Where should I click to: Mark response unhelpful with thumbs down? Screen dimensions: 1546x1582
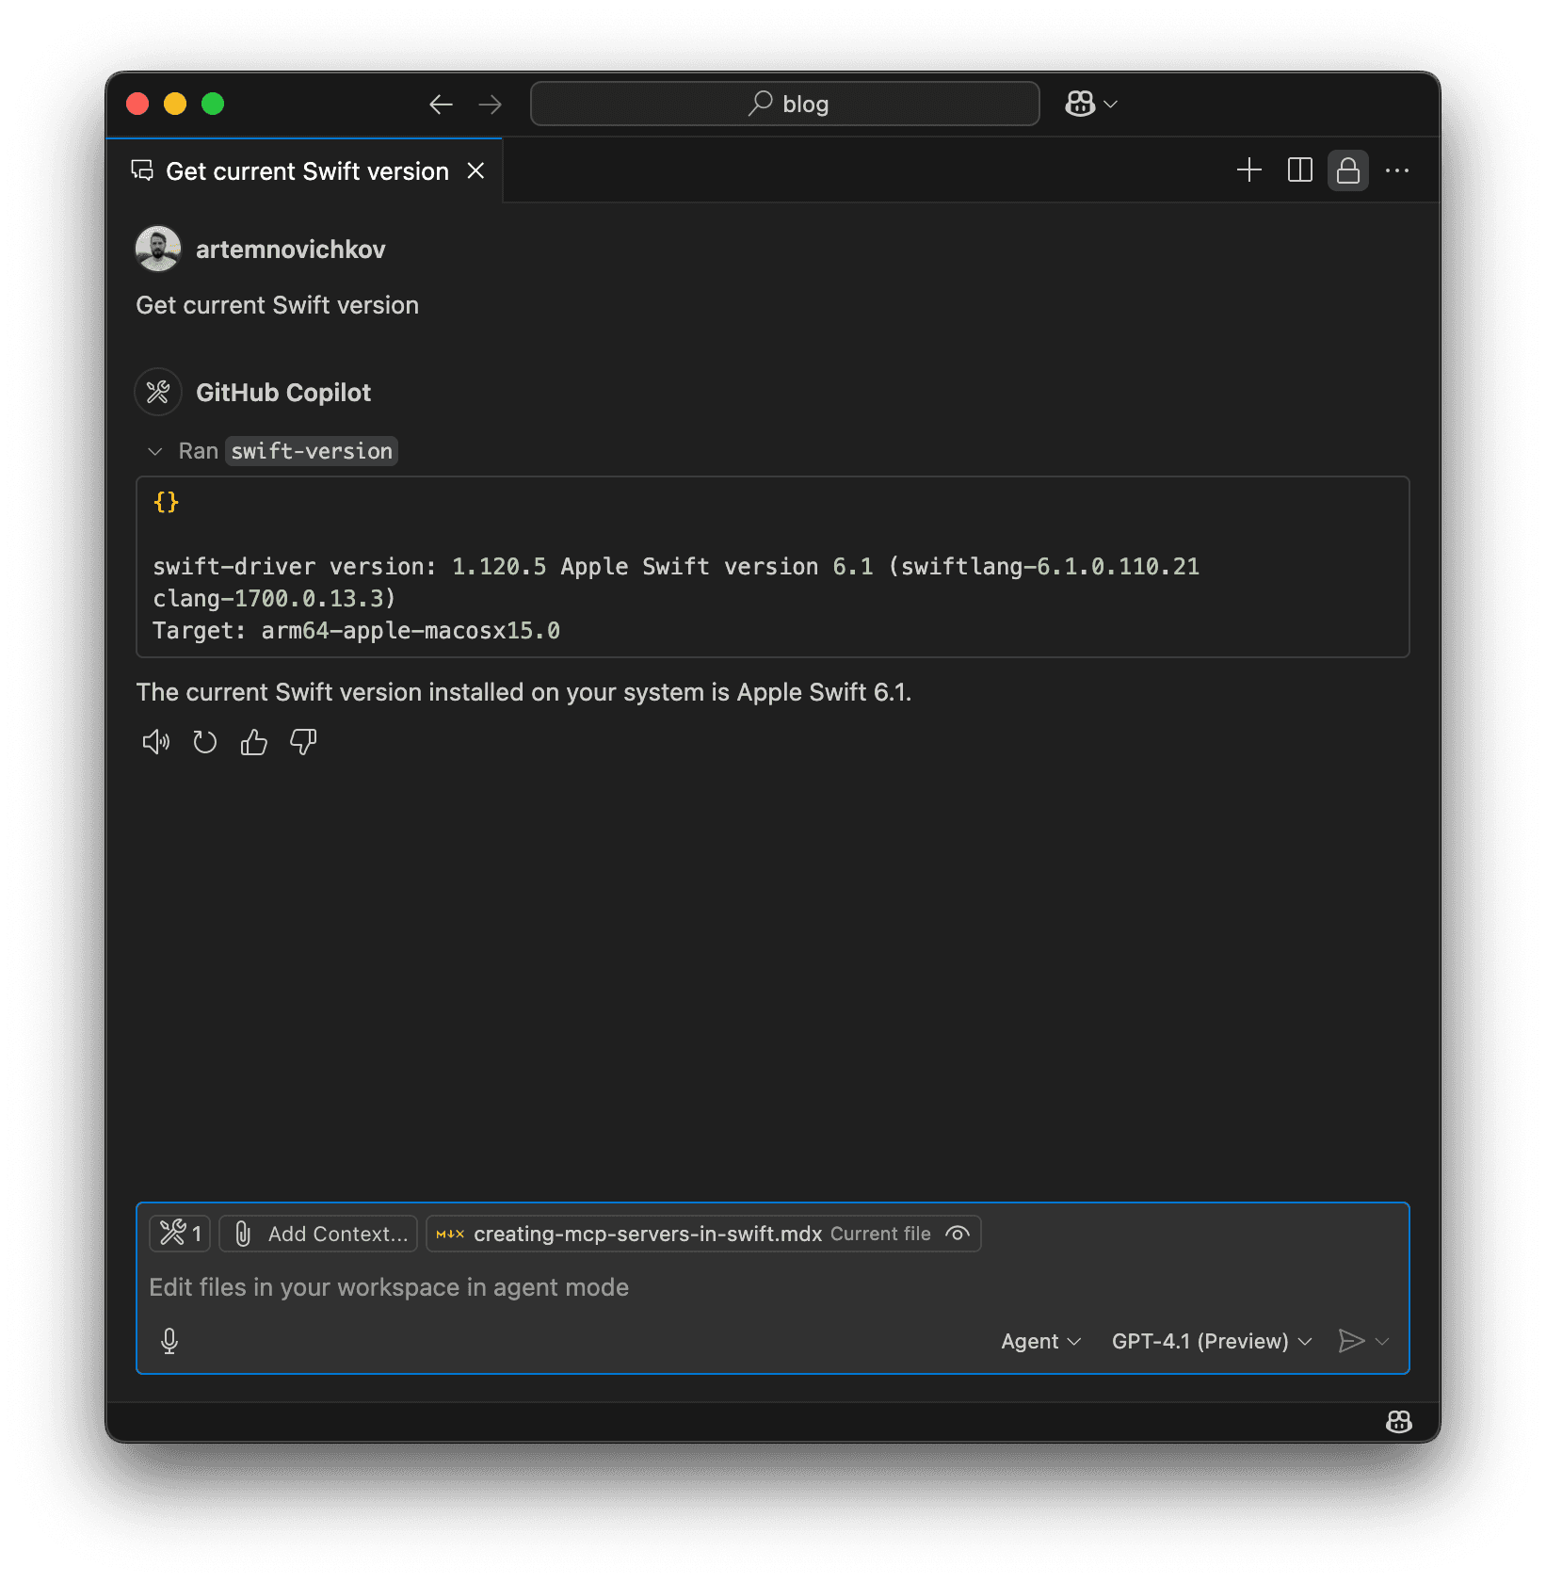(303, 743)
